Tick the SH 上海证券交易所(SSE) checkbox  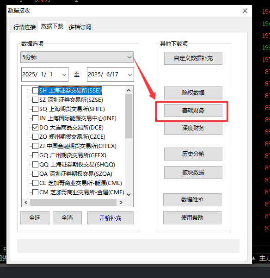[x=35, y=90]
